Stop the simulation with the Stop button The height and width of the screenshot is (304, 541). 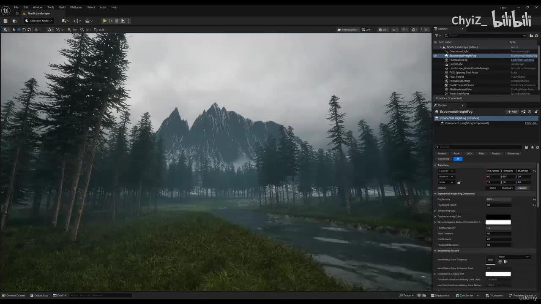pyautogui.click(x=117, y=21)
